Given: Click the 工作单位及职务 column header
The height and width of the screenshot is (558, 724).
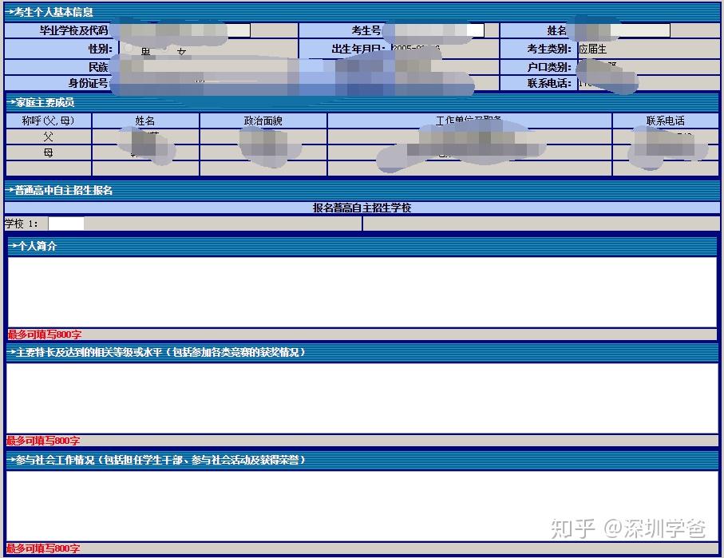Looking at the screenshot, I should (469, 121).
